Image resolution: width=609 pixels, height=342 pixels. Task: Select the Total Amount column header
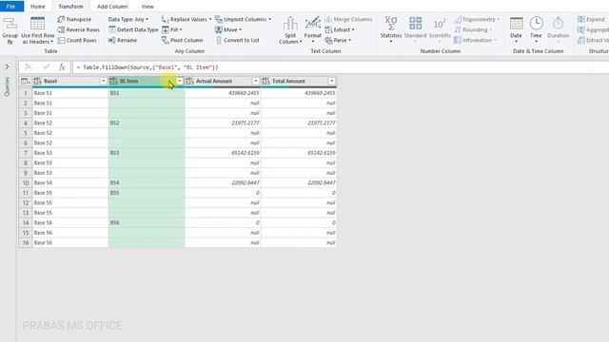point(299,81)
